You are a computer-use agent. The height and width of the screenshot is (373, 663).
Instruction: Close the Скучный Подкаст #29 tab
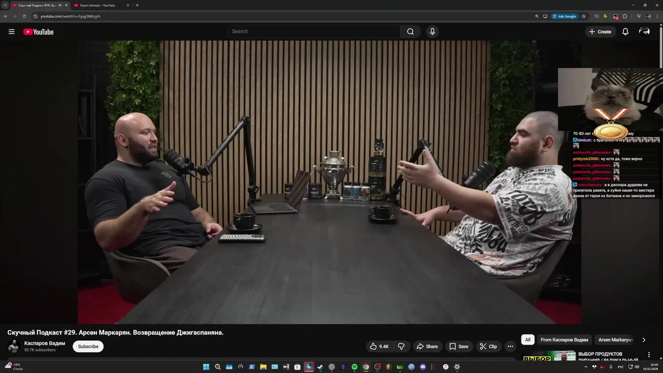coord(66,5)
